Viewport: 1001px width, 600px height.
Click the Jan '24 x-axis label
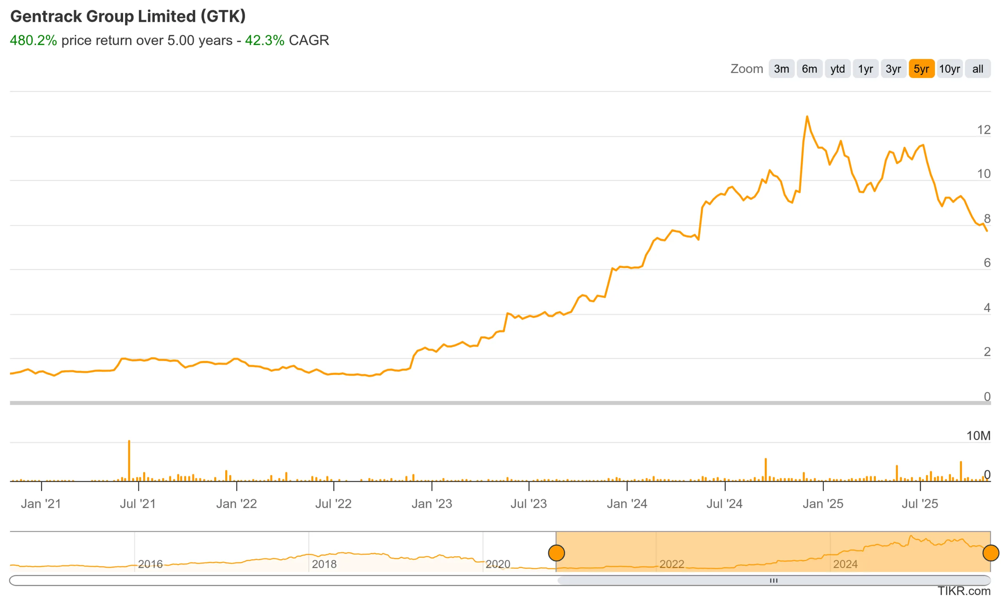[627, 504]
